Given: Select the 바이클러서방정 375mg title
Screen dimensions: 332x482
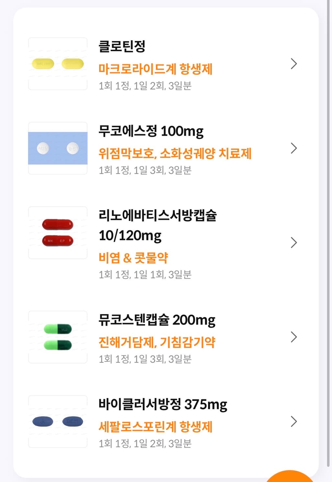Looking at the screenshot, I should click(x=163, y=404).
